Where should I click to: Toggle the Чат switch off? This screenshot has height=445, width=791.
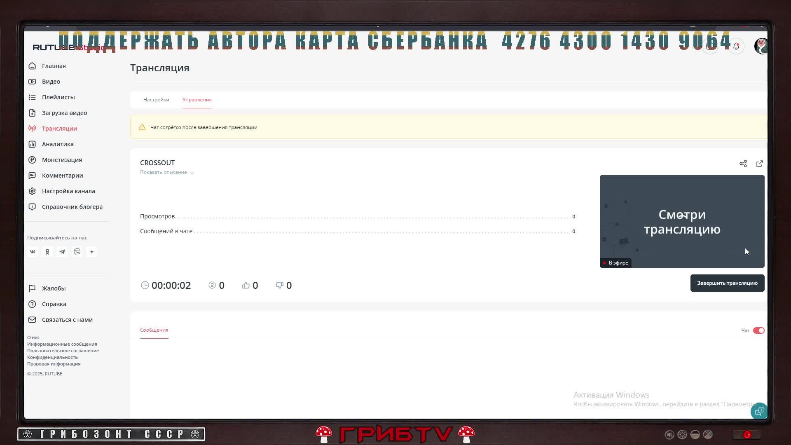(x=759, y=330)
